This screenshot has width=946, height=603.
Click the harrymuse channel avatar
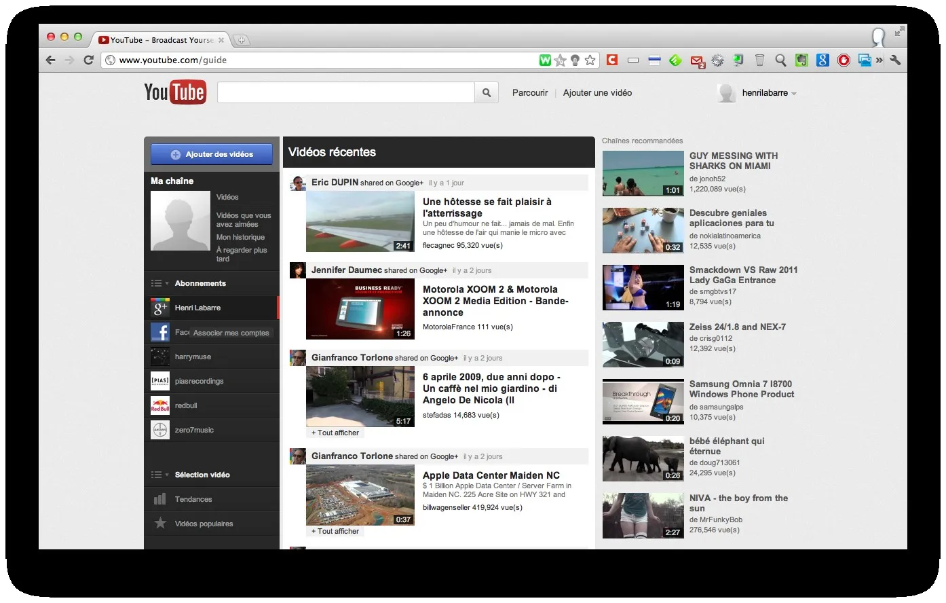click(x=160, y=357)
